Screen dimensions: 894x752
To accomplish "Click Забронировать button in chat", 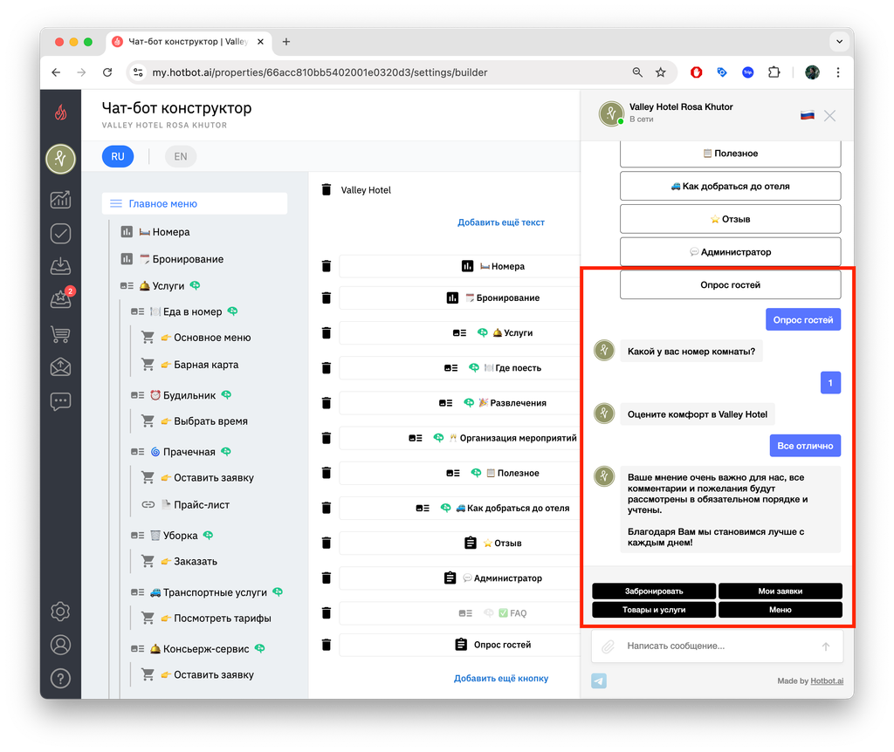I will coord(653,591).
